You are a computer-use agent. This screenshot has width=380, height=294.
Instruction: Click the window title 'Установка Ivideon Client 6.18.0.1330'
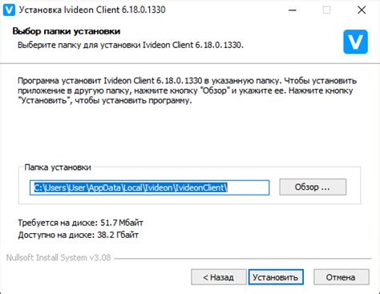92,10
